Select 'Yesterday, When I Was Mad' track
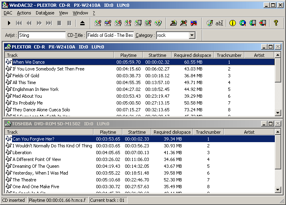 (140, 173)
